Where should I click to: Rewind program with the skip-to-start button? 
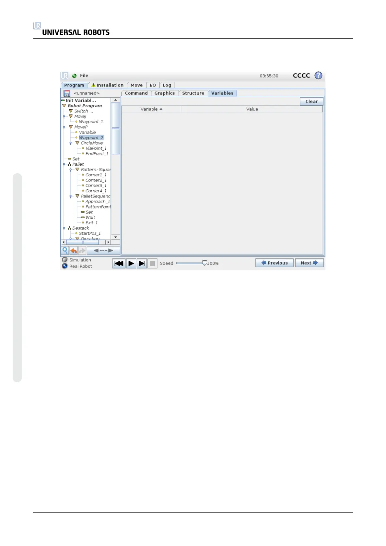pos(119,263)
